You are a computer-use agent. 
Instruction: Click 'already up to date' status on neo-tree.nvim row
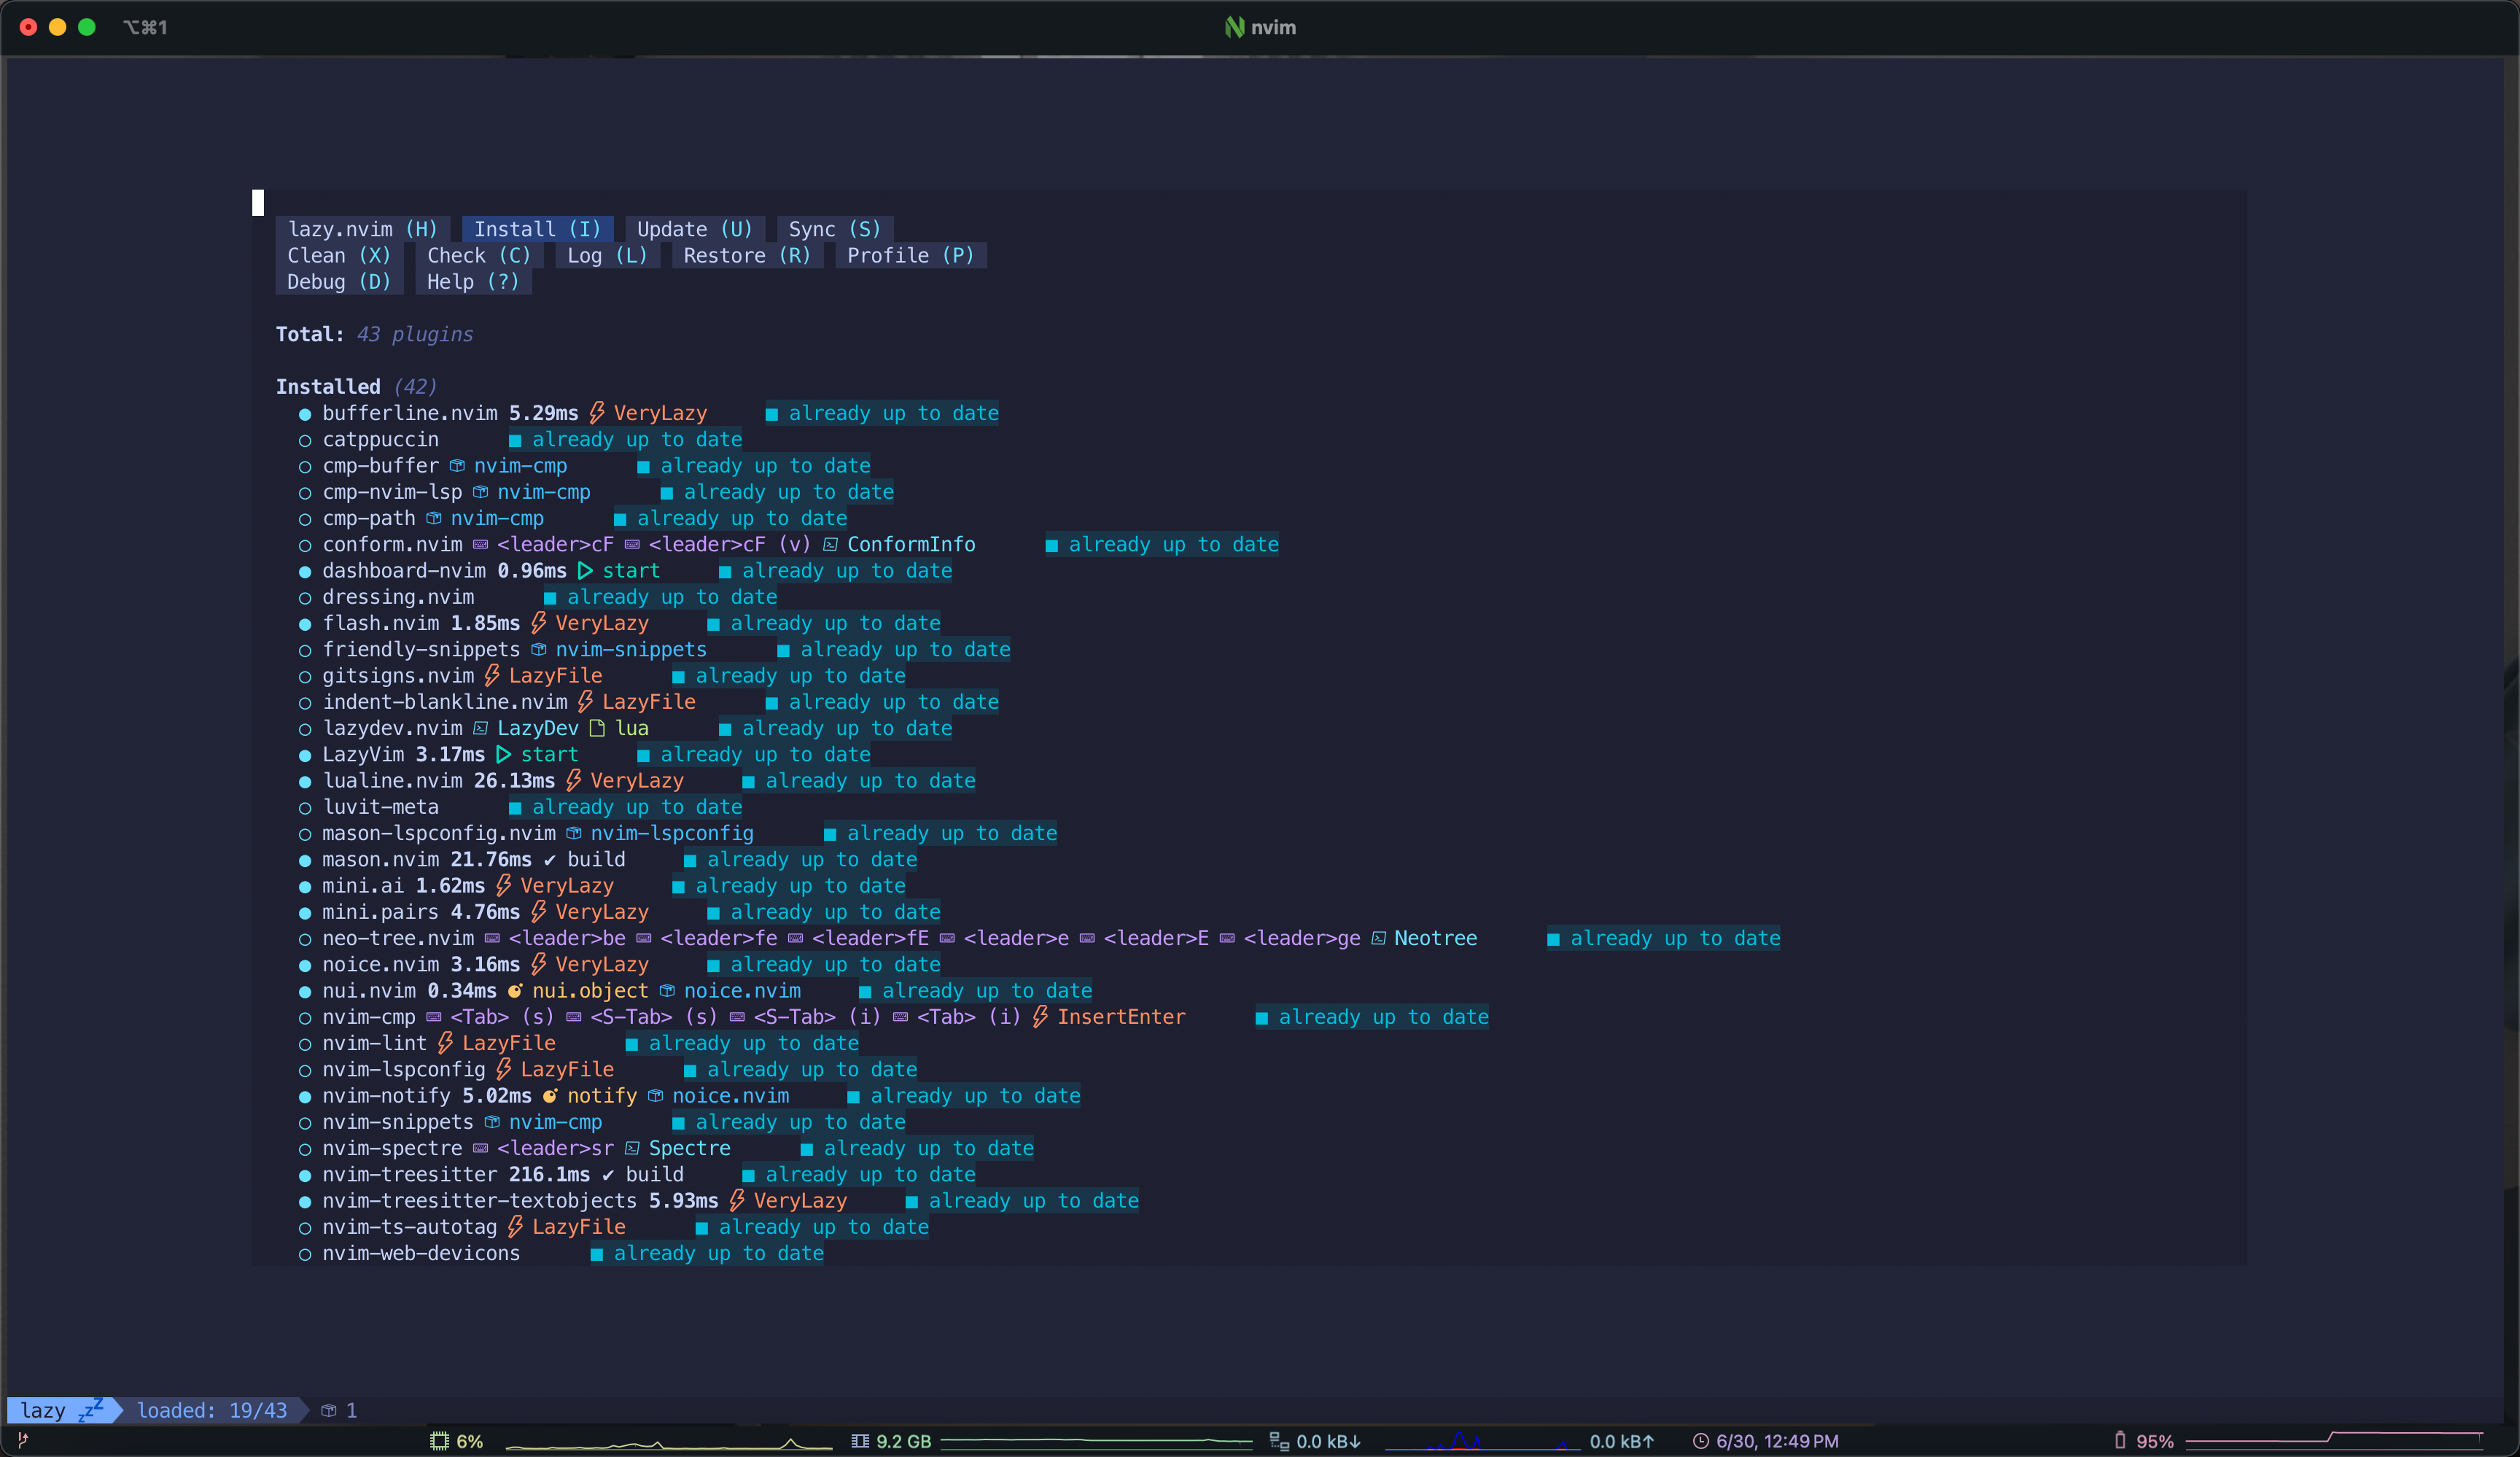click(1664, 938)
